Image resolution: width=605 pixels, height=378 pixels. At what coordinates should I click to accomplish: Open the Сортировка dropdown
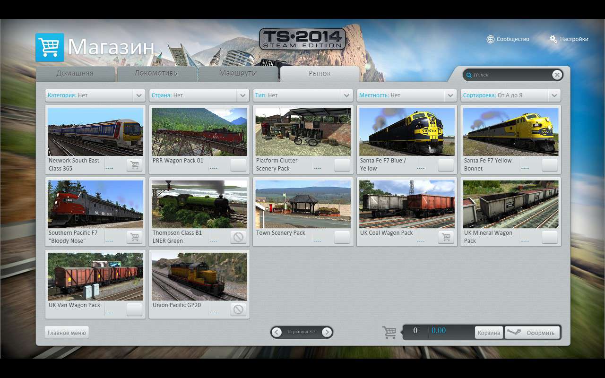point(554,95)
